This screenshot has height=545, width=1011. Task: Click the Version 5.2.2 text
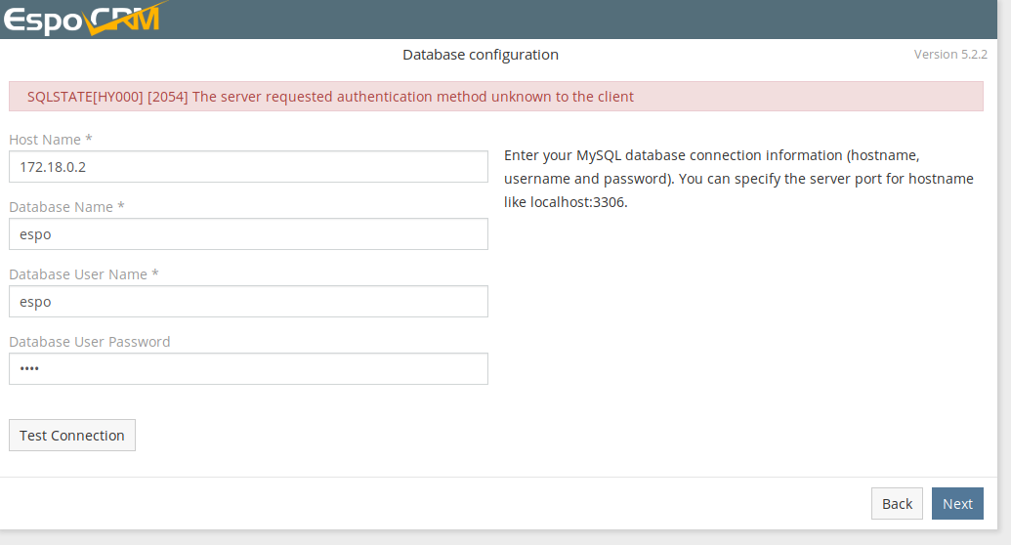click(950, 55)
